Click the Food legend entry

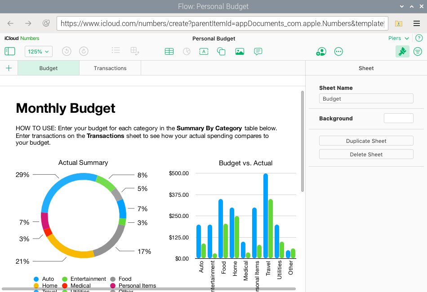point(121,279)
